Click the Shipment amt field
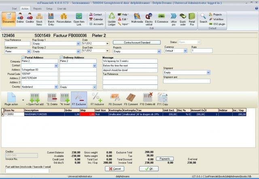This screenshot has width=259, height=179. coord(187,81)
